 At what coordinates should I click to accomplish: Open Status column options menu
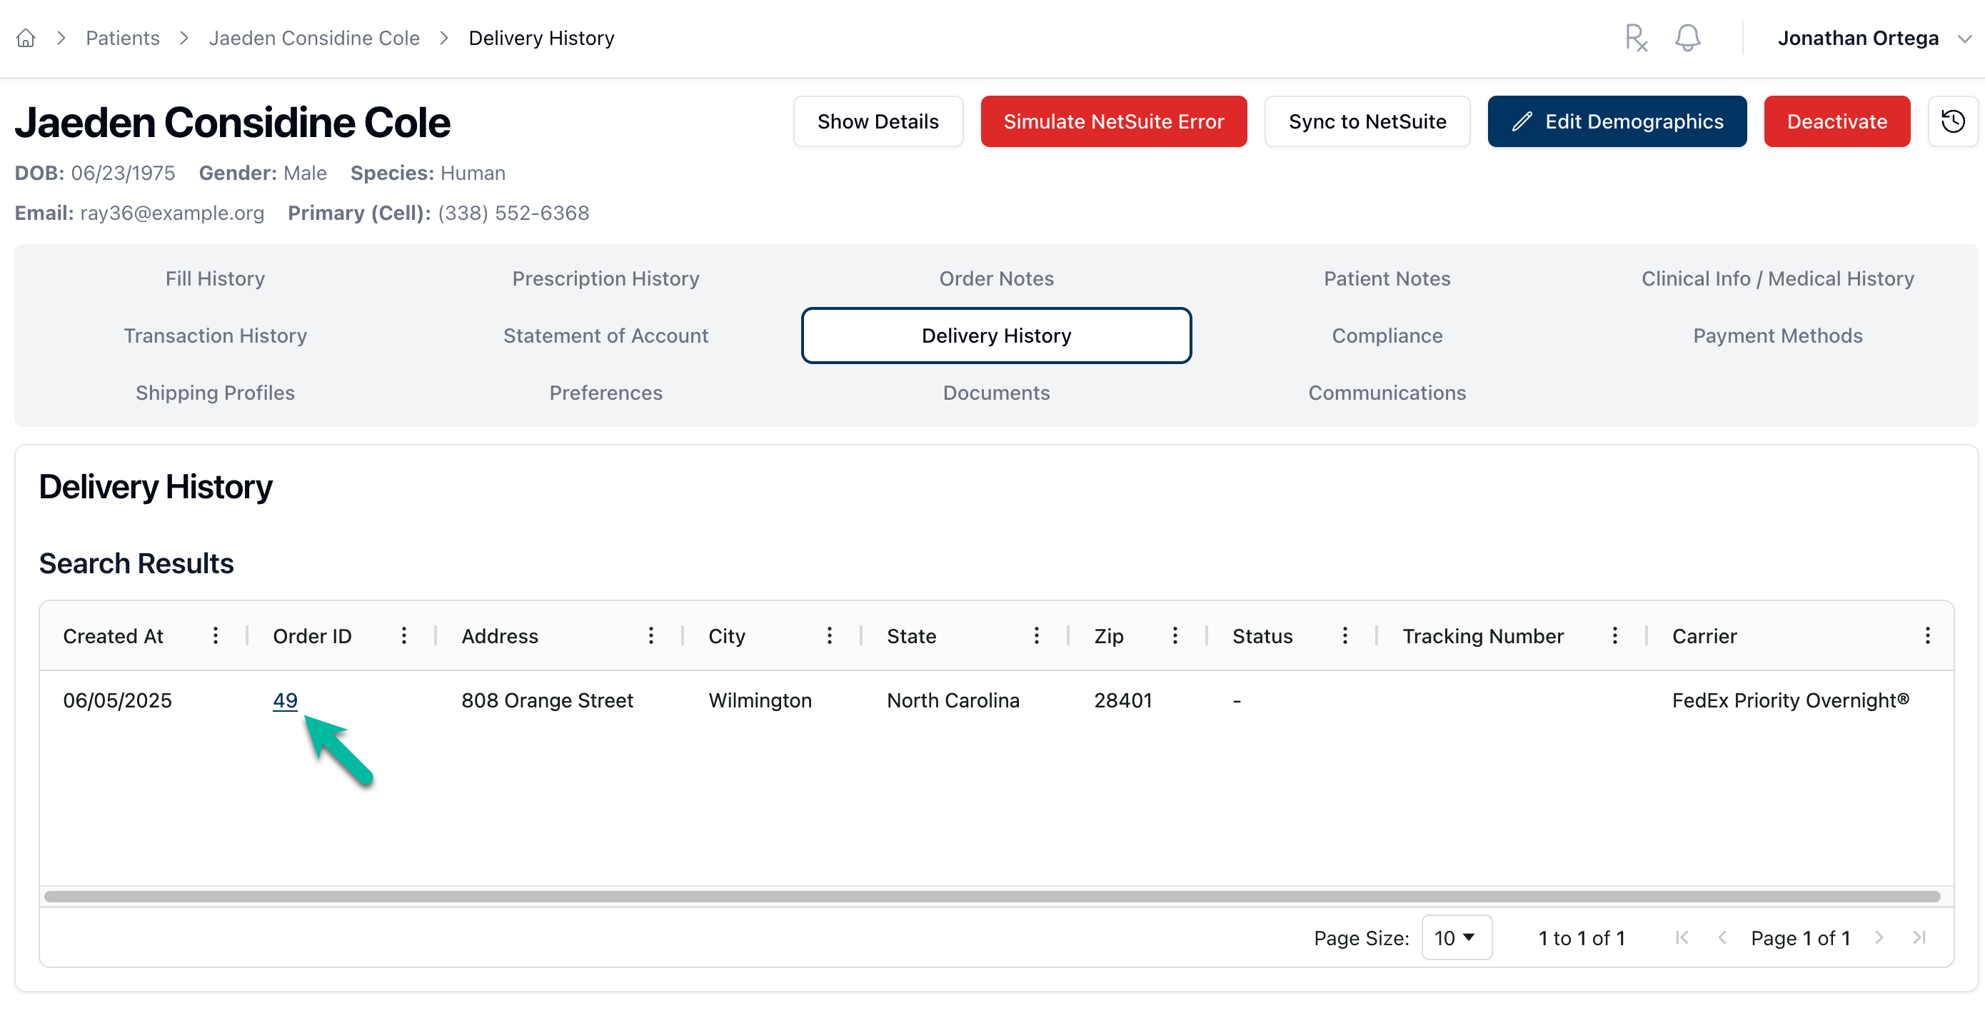[1345, 636]
